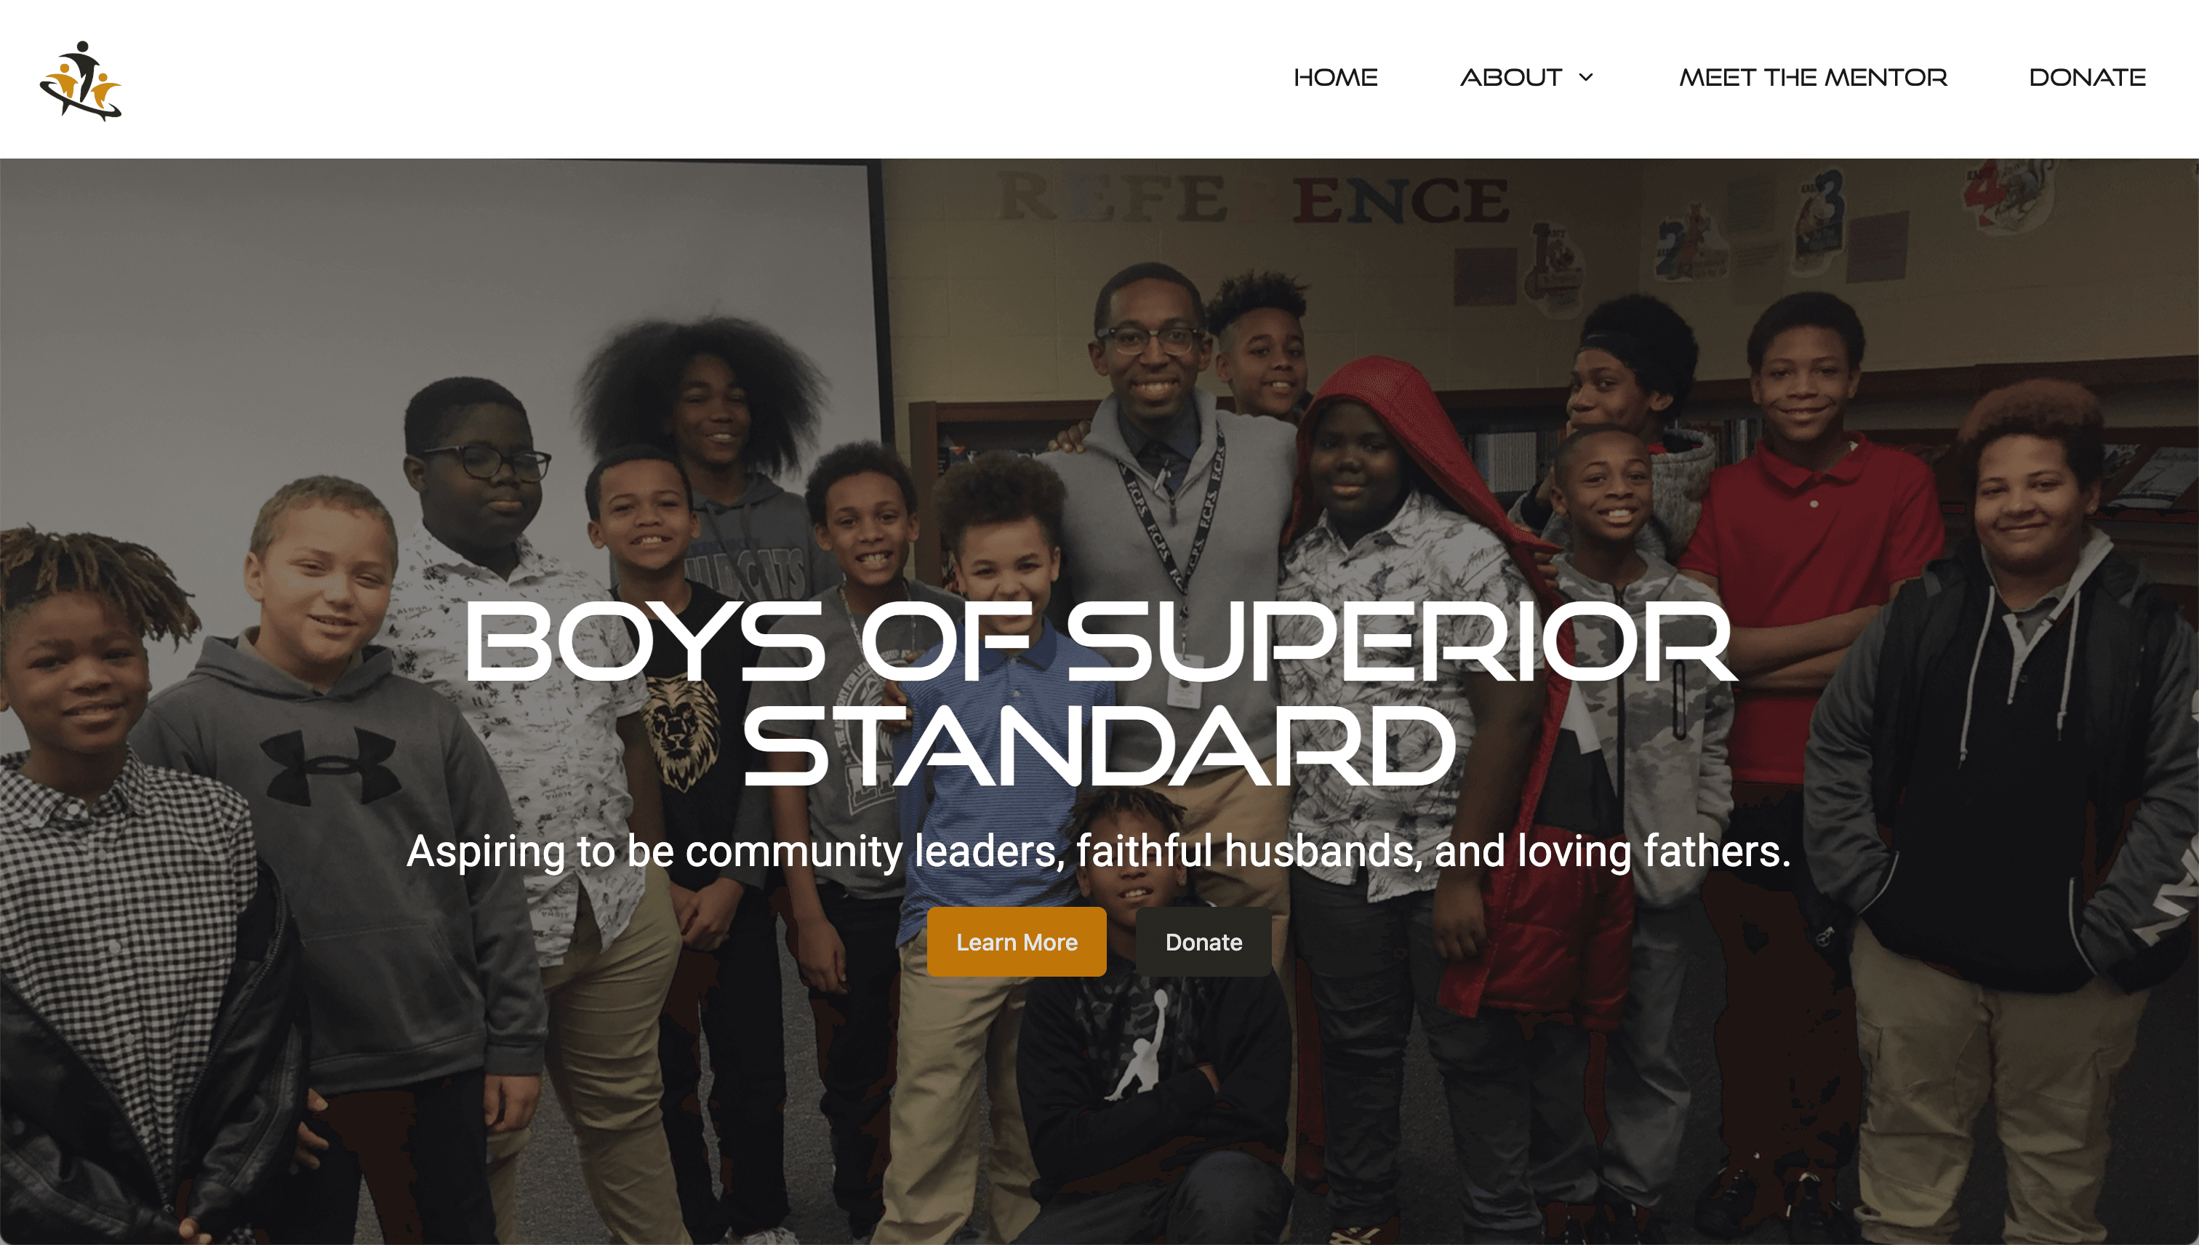Open the HOME navigation link

tap(1336, 78)
